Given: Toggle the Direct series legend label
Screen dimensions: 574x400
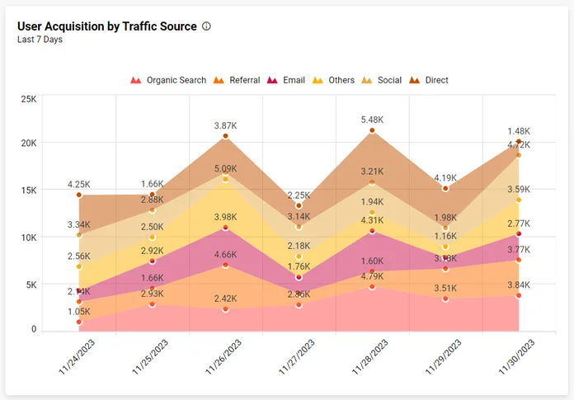Looking at the screenshot, I should 437,81.
